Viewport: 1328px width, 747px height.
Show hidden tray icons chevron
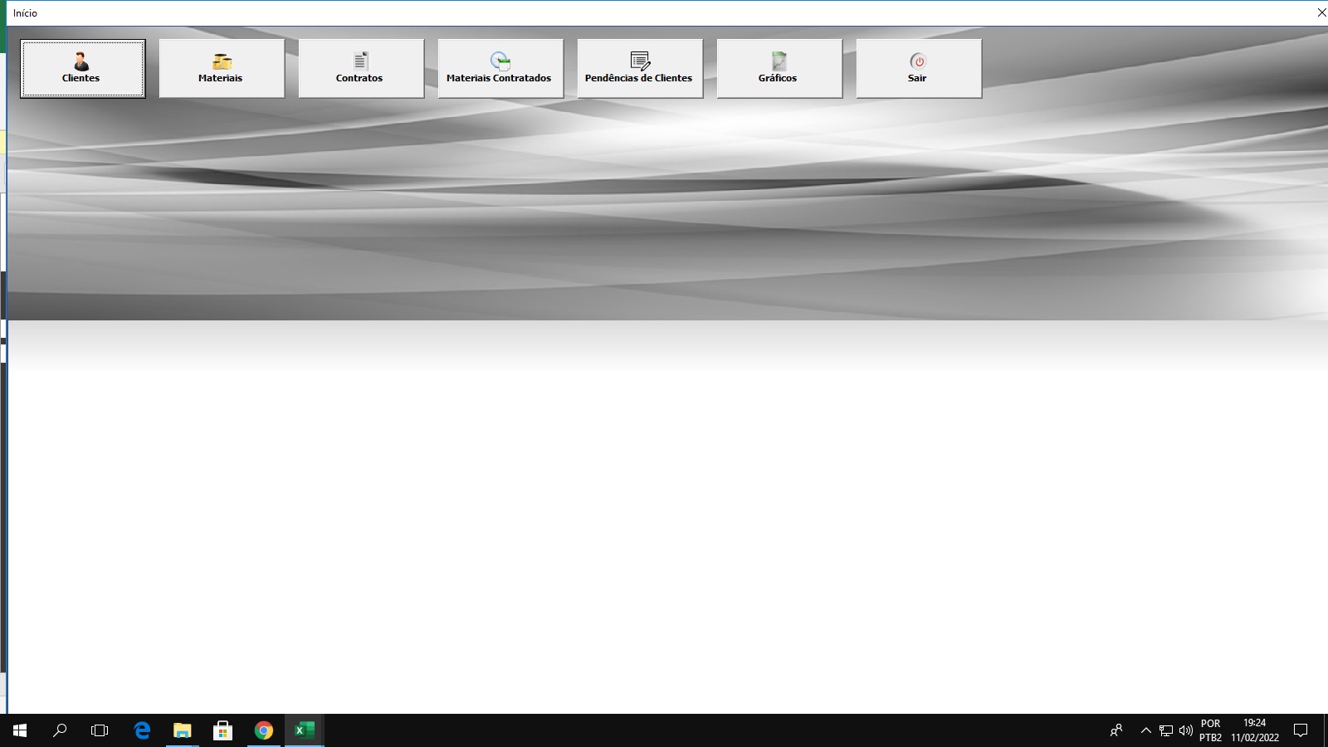[x=1146, y=730]
